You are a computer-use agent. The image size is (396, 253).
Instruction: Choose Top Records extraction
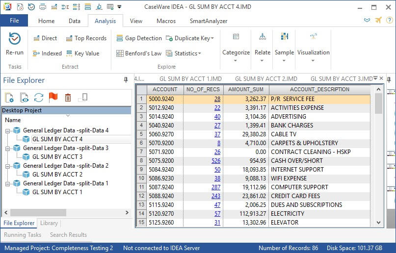(86, 38)
